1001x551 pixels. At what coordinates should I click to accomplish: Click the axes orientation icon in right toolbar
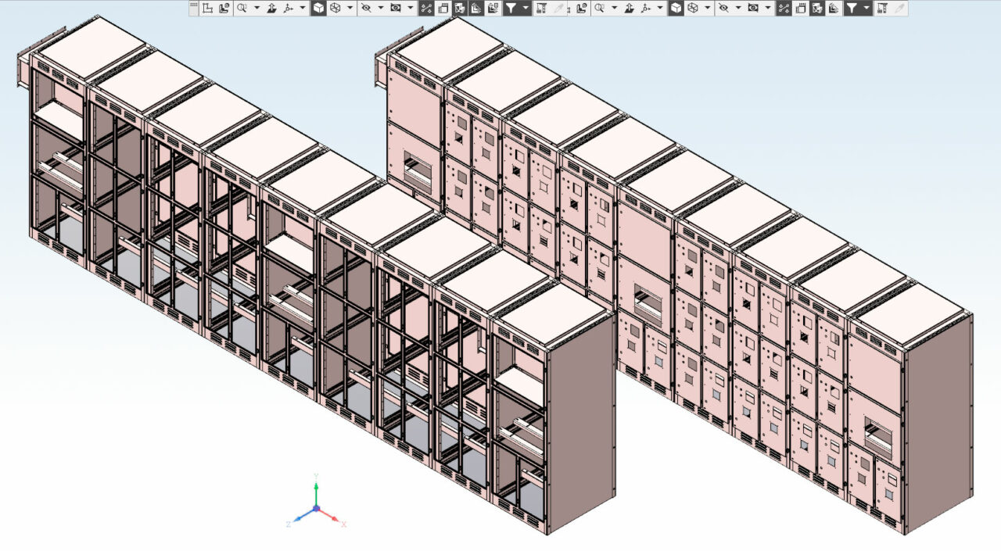(x=646, y=8)
